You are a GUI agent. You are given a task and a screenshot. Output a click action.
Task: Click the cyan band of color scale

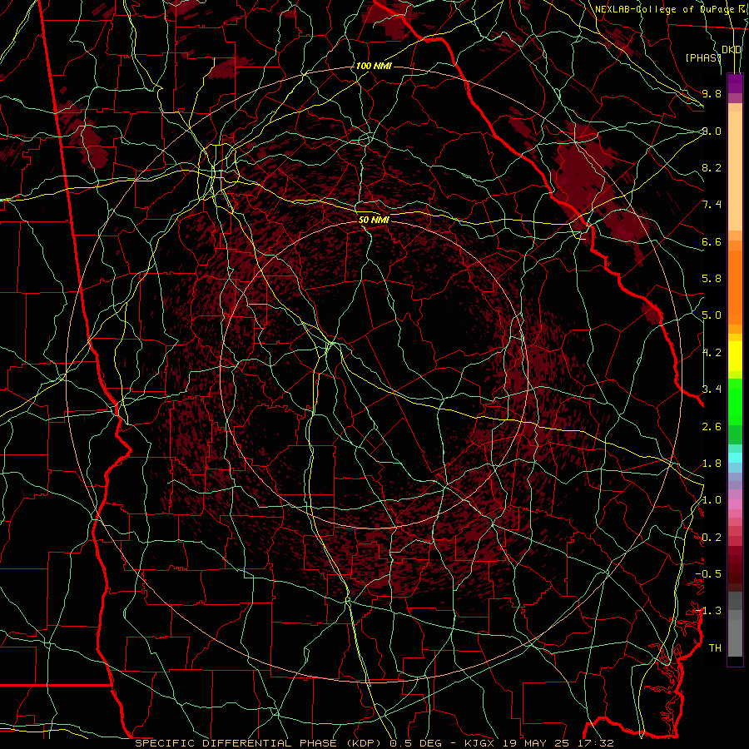click(x=735, y=458)
